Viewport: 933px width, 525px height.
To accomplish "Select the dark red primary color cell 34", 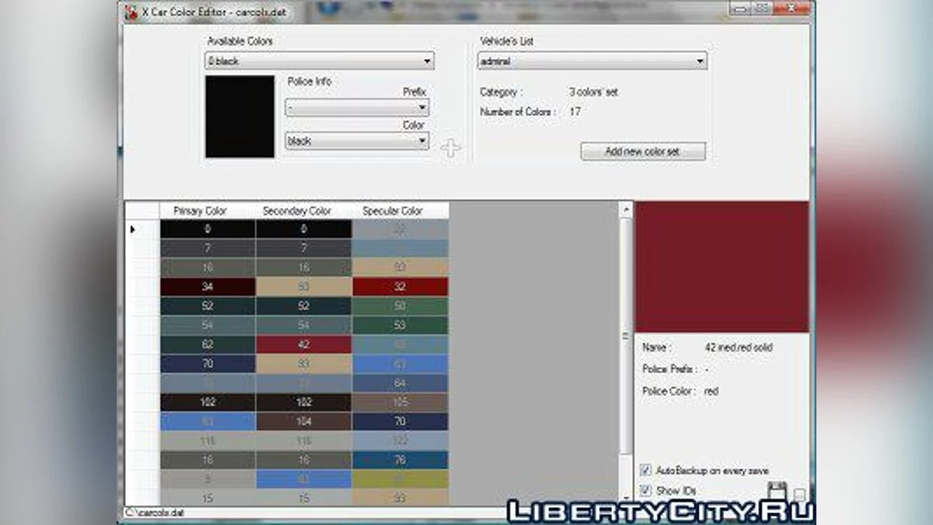I will click(208, 287).
